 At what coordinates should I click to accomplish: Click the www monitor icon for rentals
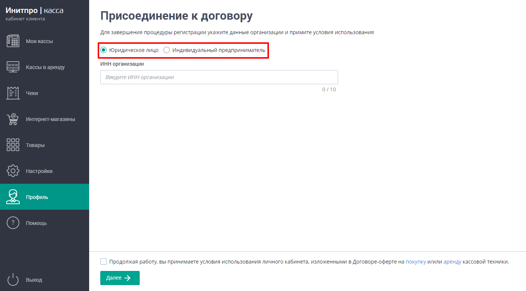13,67
